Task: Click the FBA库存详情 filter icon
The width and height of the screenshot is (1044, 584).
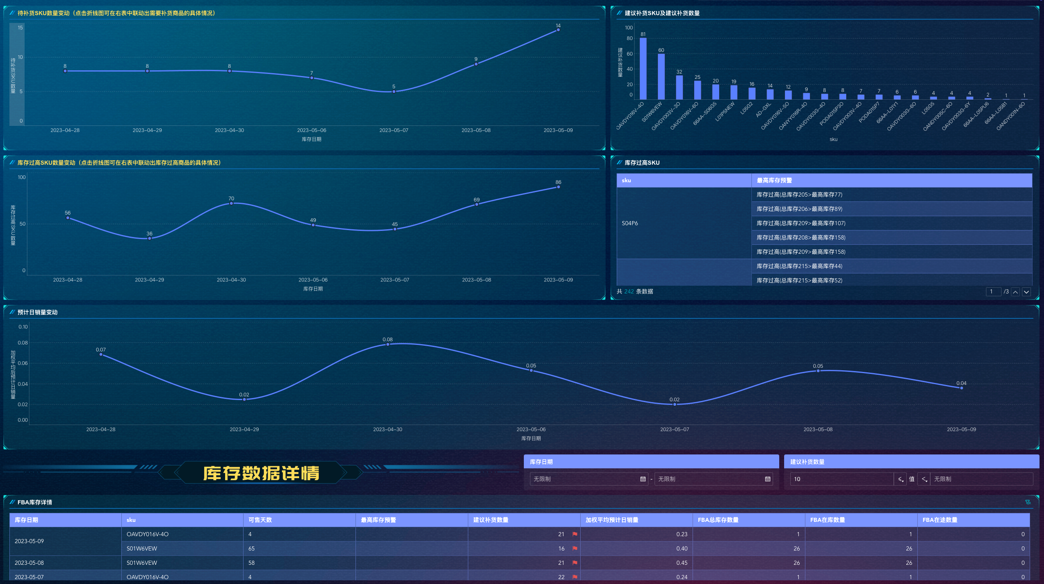Action: [1028, 502]
